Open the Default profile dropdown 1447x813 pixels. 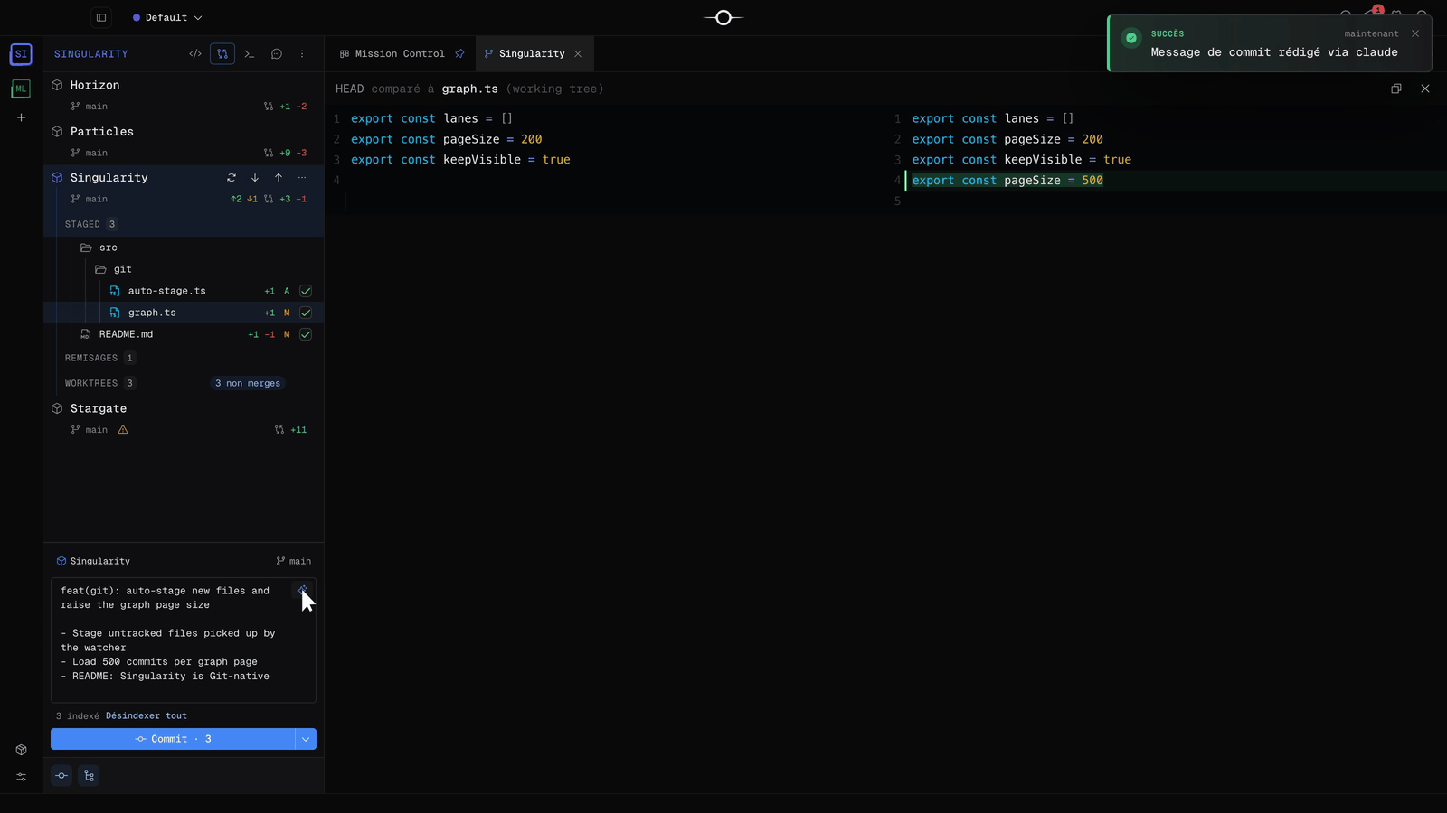coord(167,17)
